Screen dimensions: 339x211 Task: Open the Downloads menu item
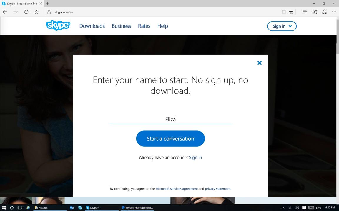[x=92, y=26]
